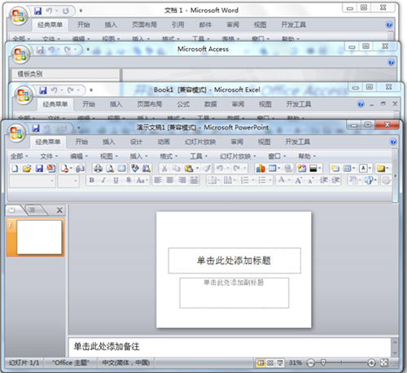Open the 全部 dropdown menu in PowerPoint
The image size is (407, 373).
[x=19, y=156]
